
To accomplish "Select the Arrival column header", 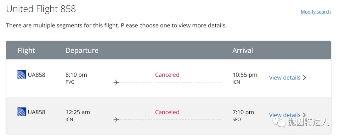I will point(242,50).
